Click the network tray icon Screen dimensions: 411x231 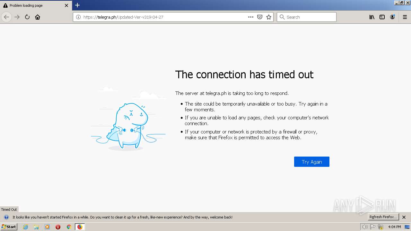click(x=380, y=227)
